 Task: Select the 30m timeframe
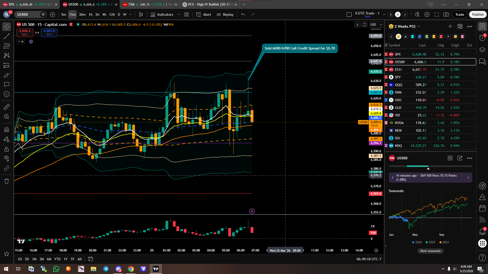(x=82, y=14)
